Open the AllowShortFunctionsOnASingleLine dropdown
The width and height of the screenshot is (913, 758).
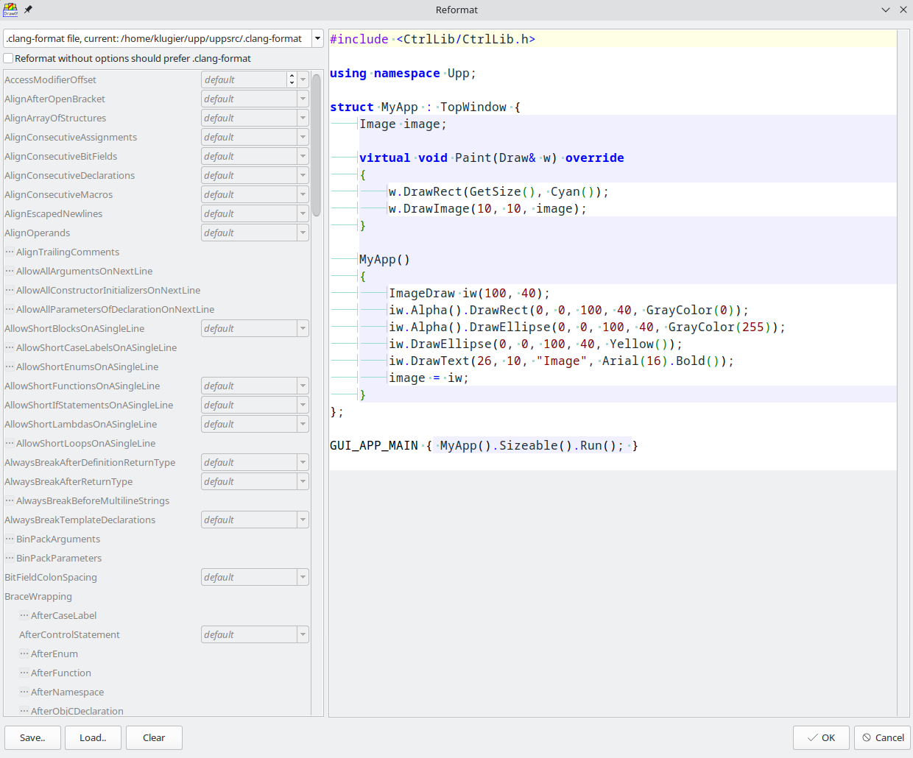tap(303, 386)
